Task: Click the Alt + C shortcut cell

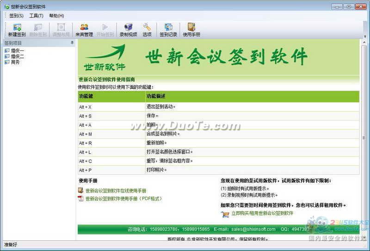Action: (111, 161)
